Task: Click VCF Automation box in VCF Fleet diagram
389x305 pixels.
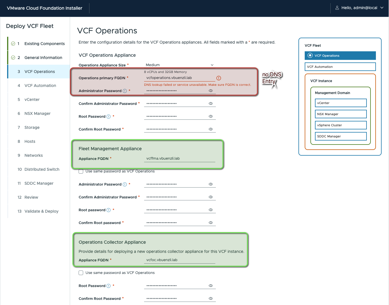Action: point(340,67)
